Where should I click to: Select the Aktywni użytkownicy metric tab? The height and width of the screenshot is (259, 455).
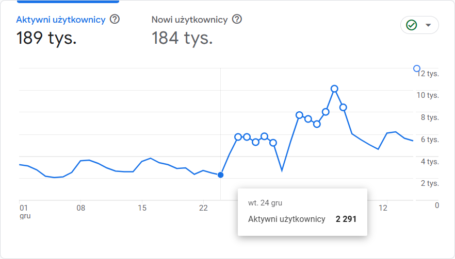(x=61, y=20)
